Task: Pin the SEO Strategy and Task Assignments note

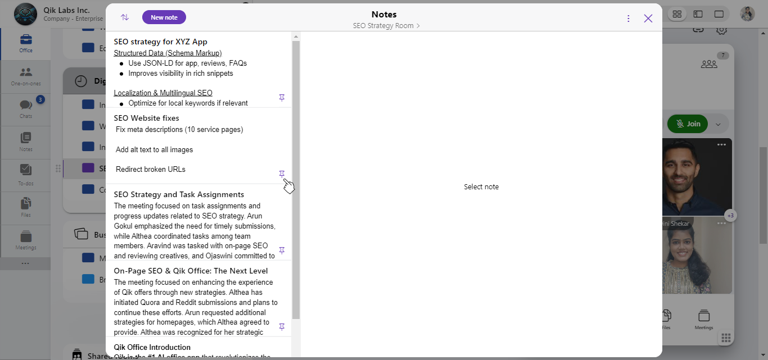Action: click(282, 250)
